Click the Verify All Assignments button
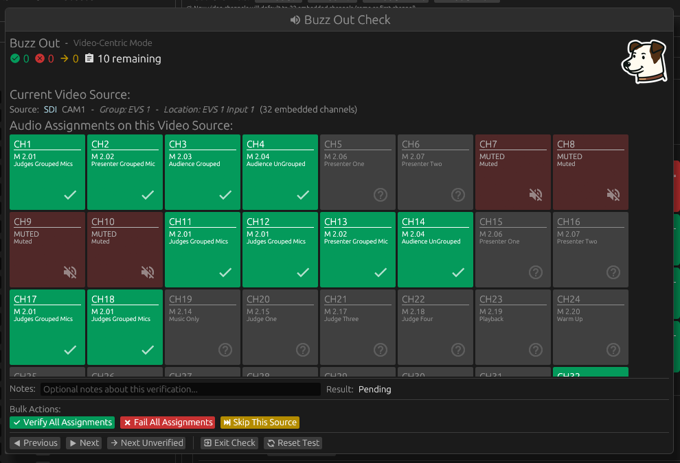This screenshot has width=680, height=463. click(x=62, y=423)
